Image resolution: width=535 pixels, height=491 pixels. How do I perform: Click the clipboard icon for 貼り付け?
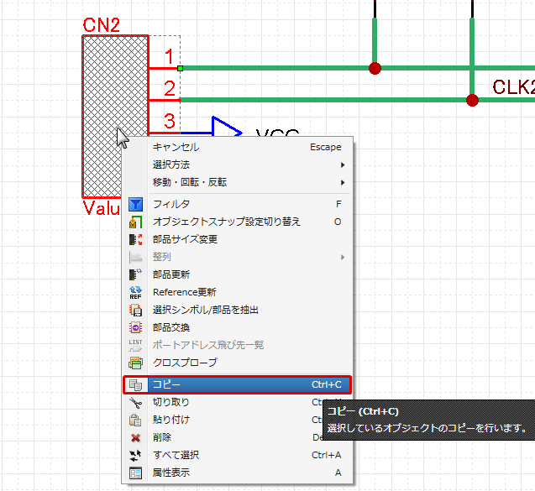[x=135, y=420]
